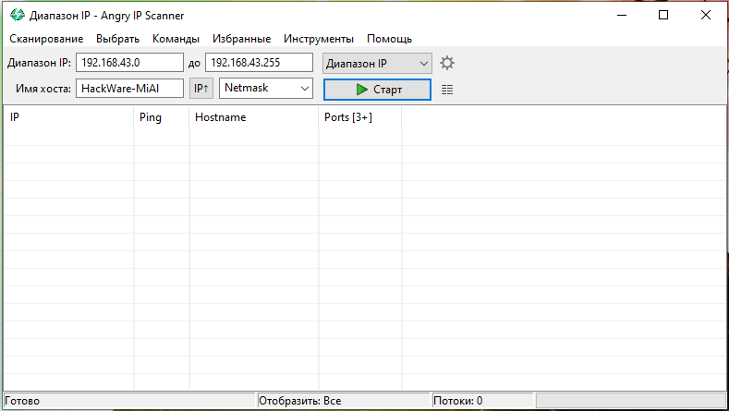Click the Angry IP Scanner title icon
The image size is (729, 411).
(x=18, y=15)
